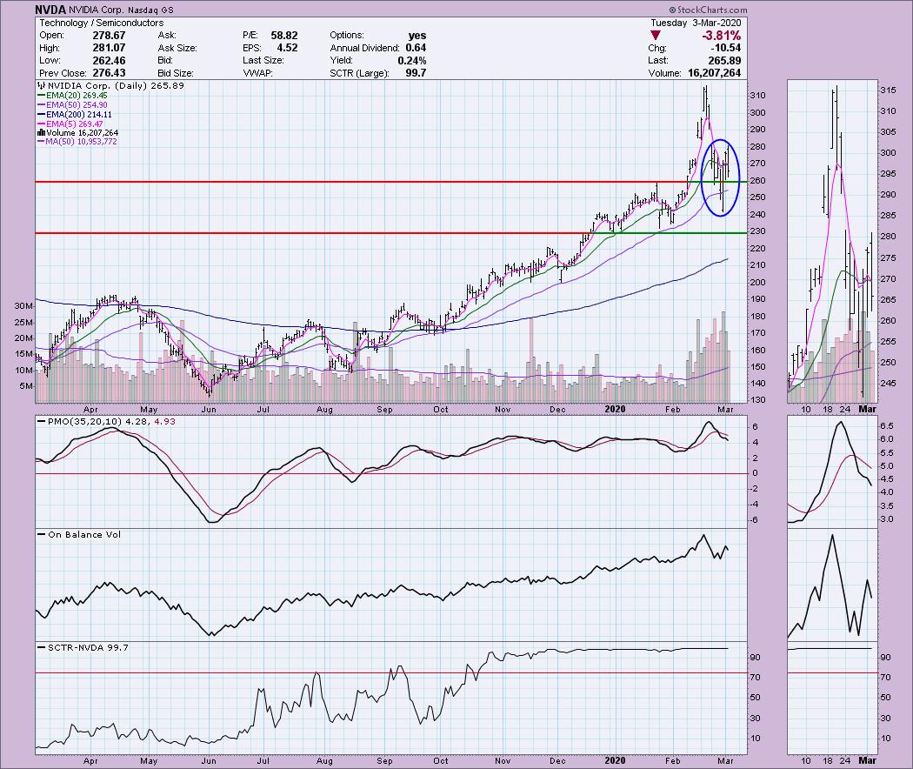The width and height of the screenshot is (913, 769).
Task: Click the NVIDIA Corp. (Daily) legend entry
Action: click(110, 85)
